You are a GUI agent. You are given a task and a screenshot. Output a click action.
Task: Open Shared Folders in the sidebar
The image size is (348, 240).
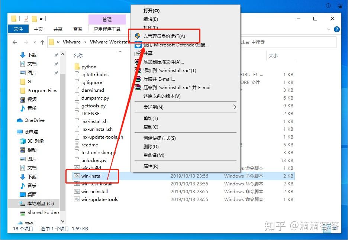[43, 213]
